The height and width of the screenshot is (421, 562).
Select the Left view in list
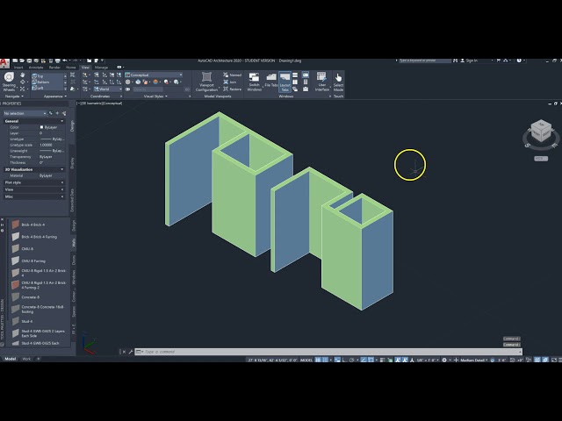pyautogui.click(x=48, y=88)
